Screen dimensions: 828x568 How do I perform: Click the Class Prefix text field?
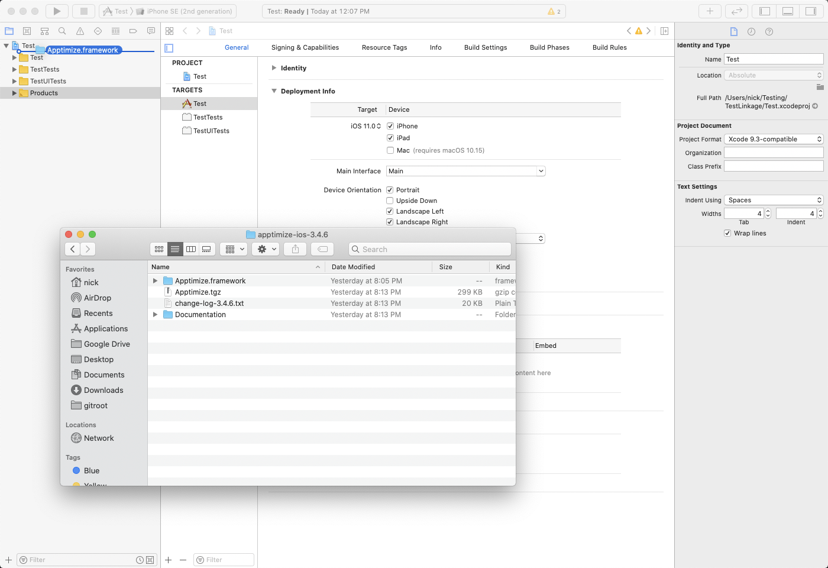click(x=774, y=166)
